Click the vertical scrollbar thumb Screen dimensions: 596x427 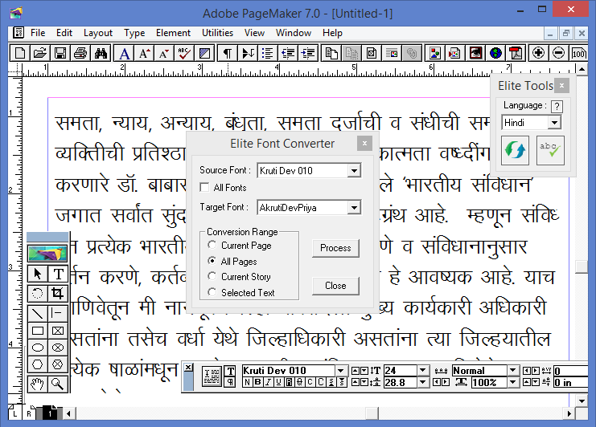[x=582, y=266]
